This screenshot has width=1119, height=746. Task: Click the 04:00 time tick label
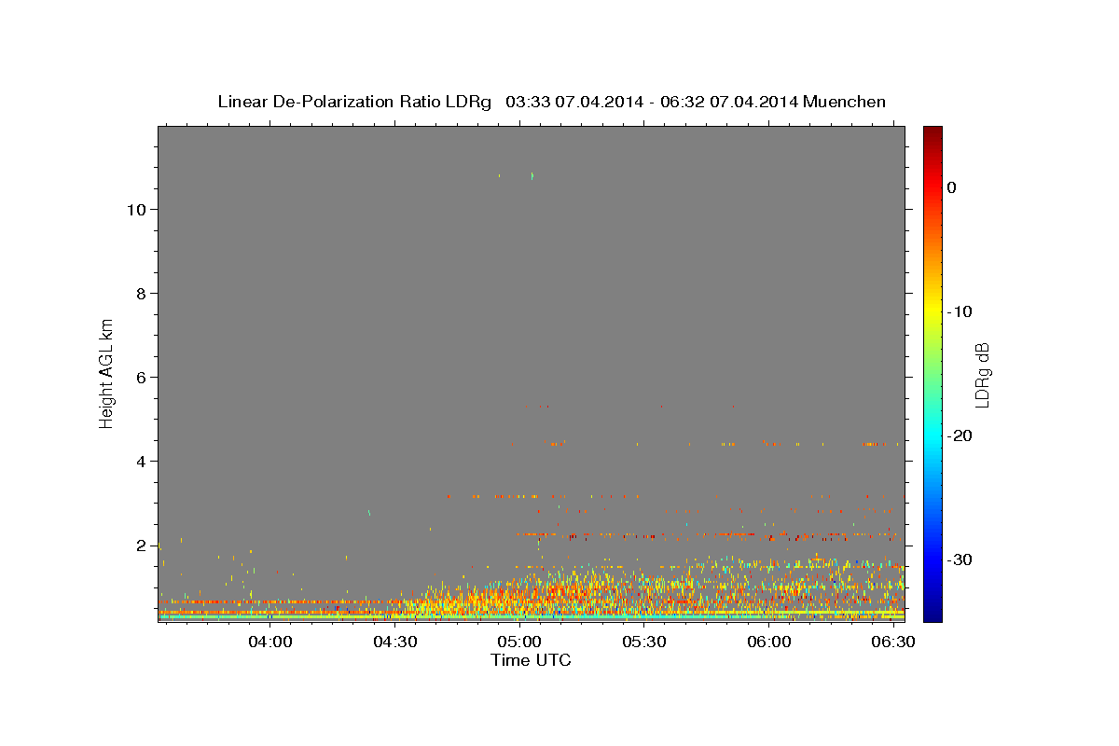(270, 642)
